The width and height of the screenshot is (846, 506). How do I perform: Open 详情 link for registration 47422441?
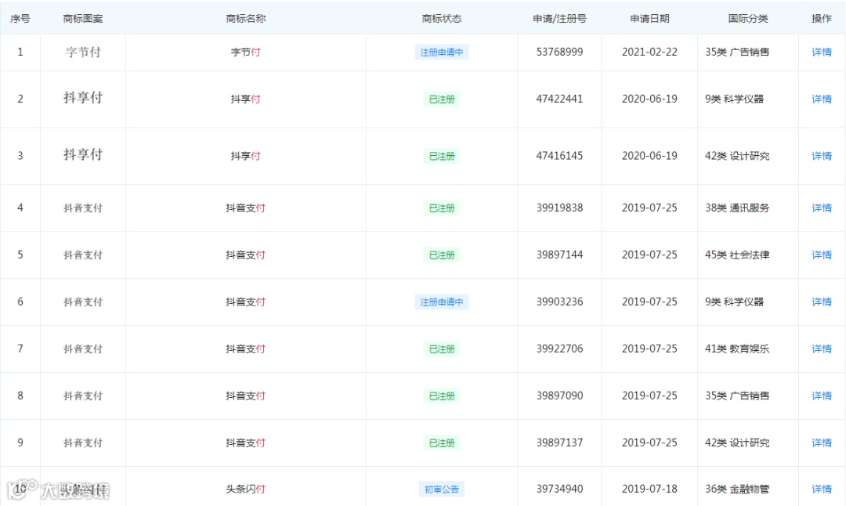point(821,99)
